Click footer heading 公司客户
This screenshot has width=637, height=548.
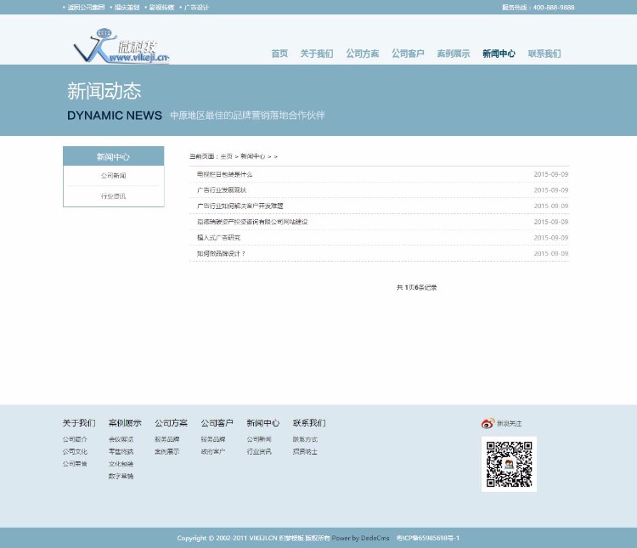pos(217,423)
